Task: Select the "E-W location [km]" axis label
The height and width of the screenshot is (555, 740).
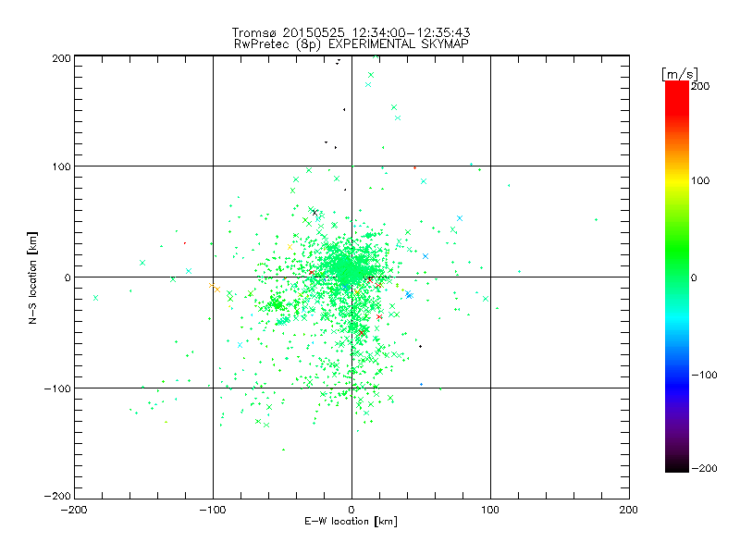Action: 351,521
